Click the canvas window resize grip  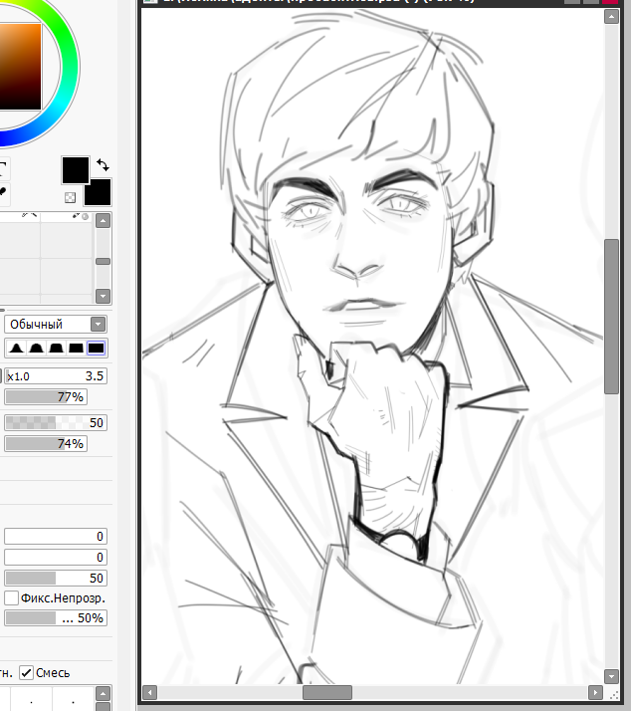pyautogui.click(x=614, y=695)
